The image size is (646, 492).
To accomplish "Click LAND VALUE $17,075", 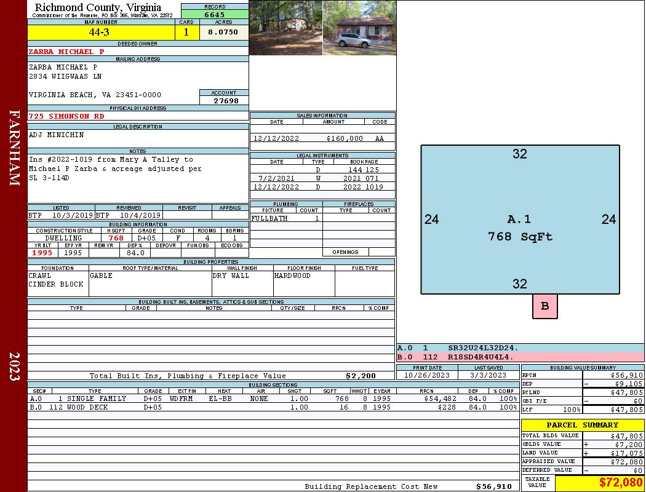I will pyautogui.click(x=627, y=453).
